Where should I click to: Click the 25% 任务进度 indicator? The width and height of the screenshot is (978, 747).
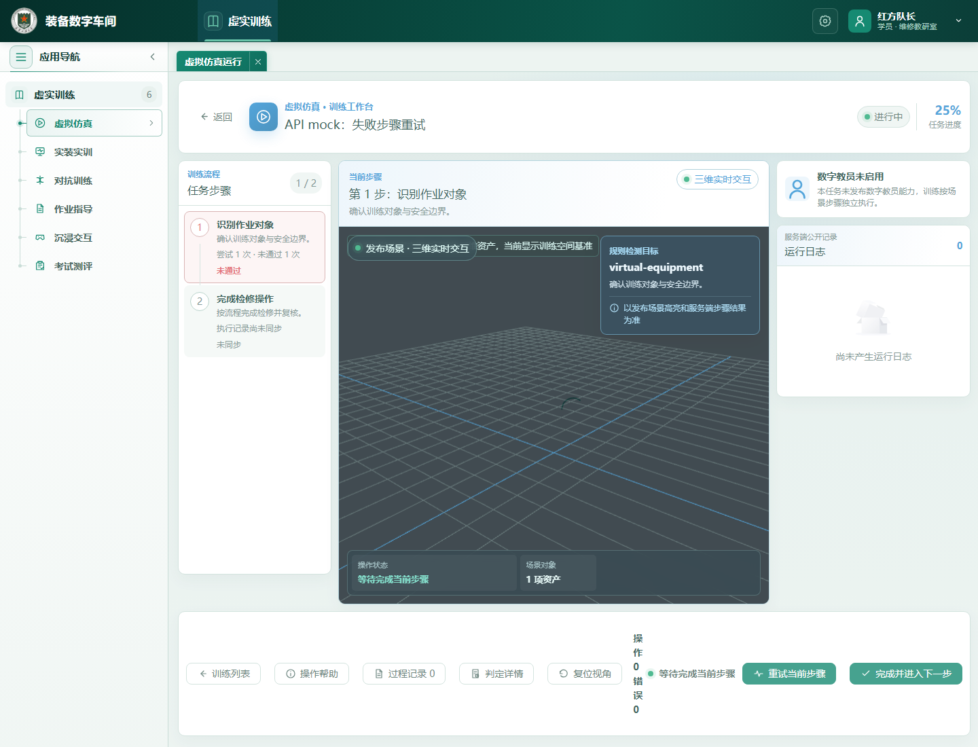point(945,116)
